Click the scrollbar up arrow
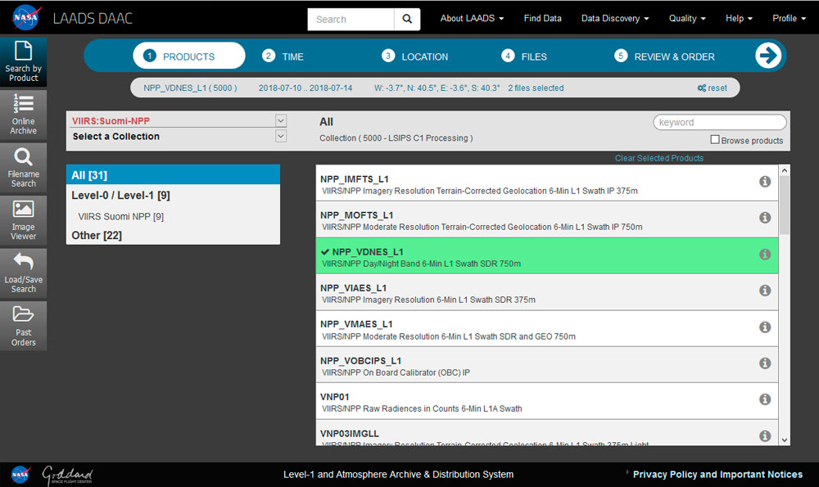This screenshot has width=819, height=487. coord(784,170)
